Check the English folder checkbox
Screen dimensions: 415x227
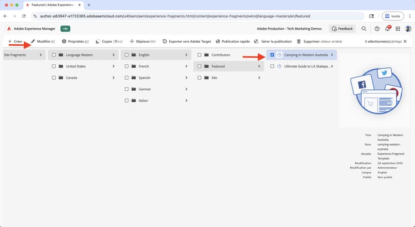[127, 55]
